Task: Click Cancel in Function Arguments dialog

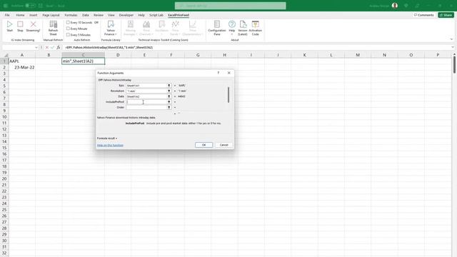Action: coord(224,145)
